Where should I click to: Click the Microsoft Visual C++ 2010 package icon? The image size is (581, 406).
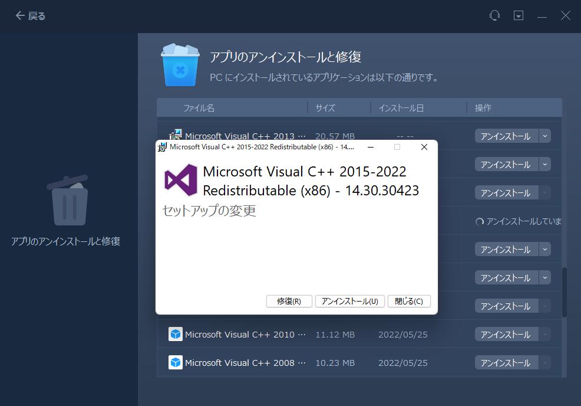[x=176, y=335]
